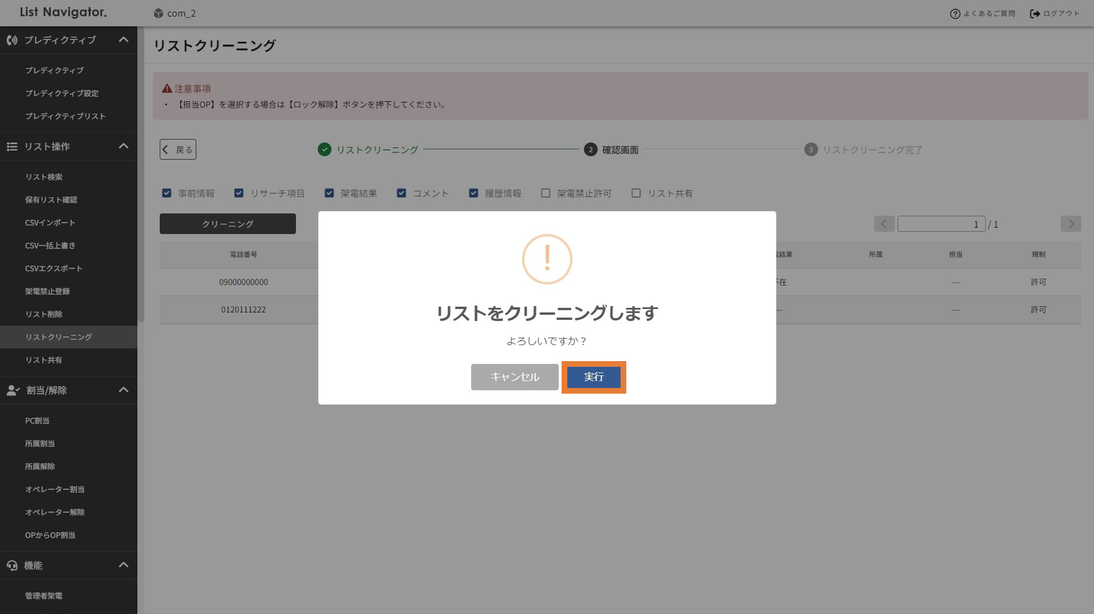This screenshot has height=614, width=1094.
Task: Click the FAQ question mark icon
Action: [x=954, y=14]
